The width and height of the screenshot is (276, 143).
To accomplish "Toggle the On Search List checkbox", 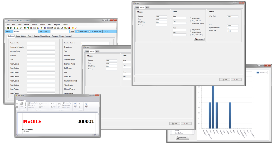I will [89, 31].
